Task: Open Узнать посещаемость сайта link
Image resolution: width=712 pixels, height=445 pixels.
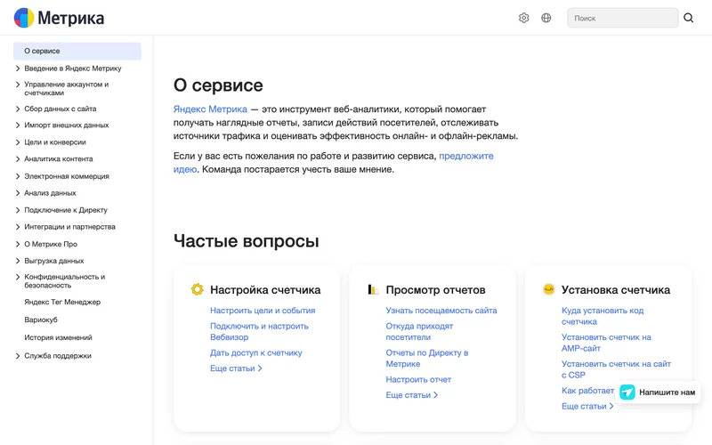Action: 441,311
